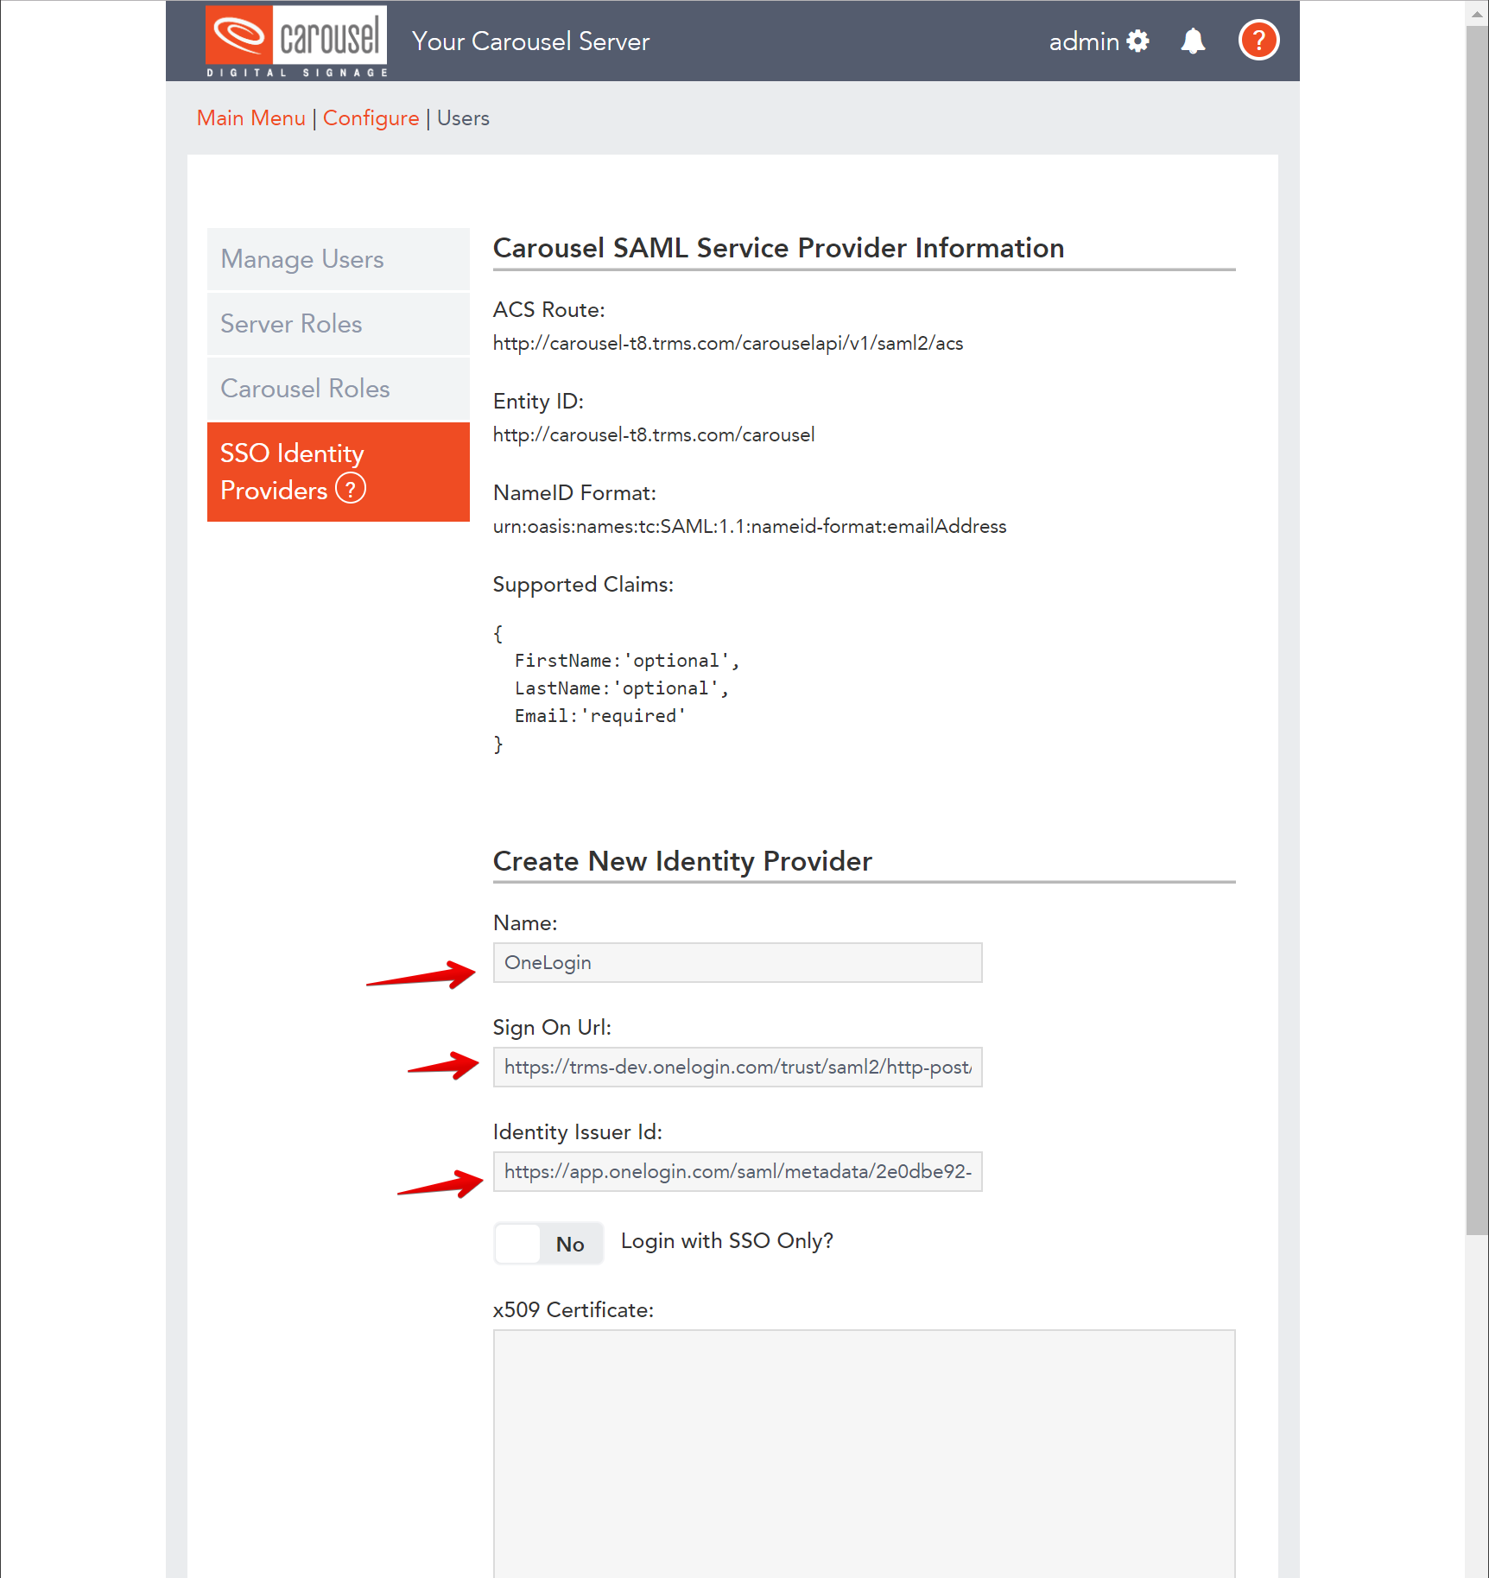The width and height of the screenshot is (1489, 1578).
Task: Click the Users breadcrumb text
Action: 463,118
